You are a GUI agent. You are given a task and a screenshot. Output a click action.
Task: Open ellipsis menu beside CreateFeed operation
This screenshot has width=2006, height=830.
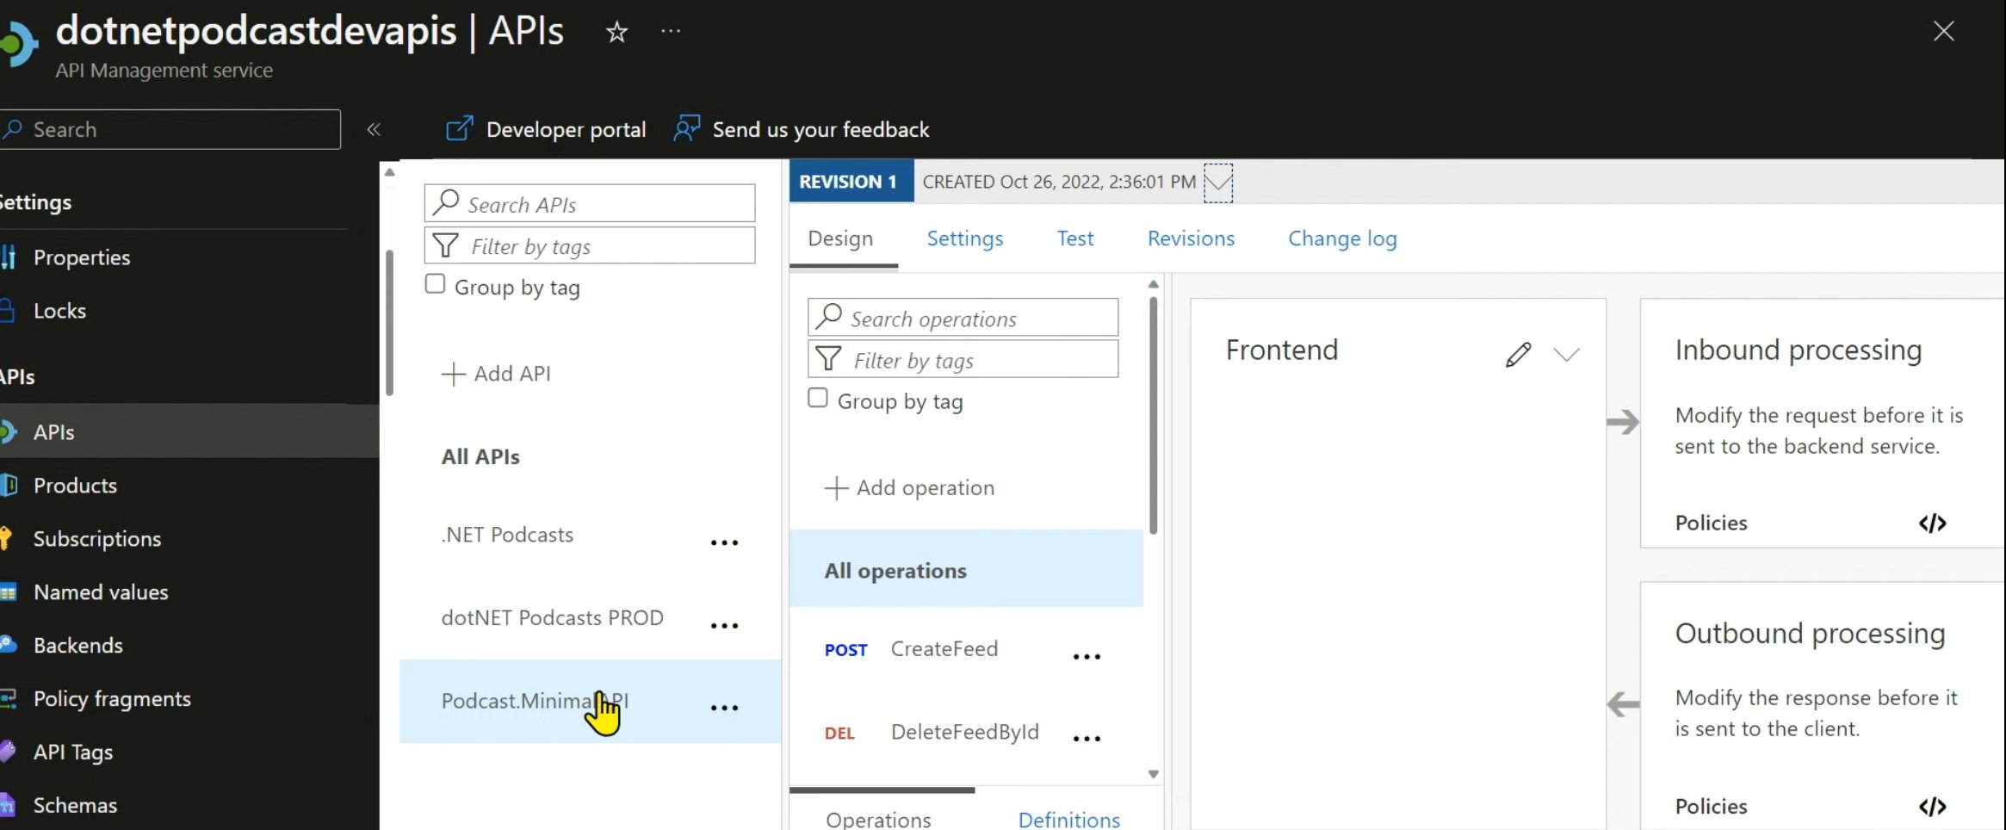(1086, 656)
